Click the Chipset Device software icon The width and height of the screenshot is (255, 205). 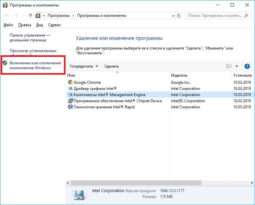(70, 101)
